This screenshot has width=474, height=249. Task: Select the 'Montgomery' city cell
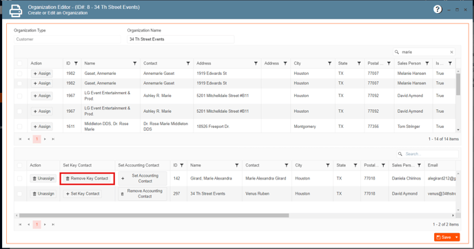[305, 127]
